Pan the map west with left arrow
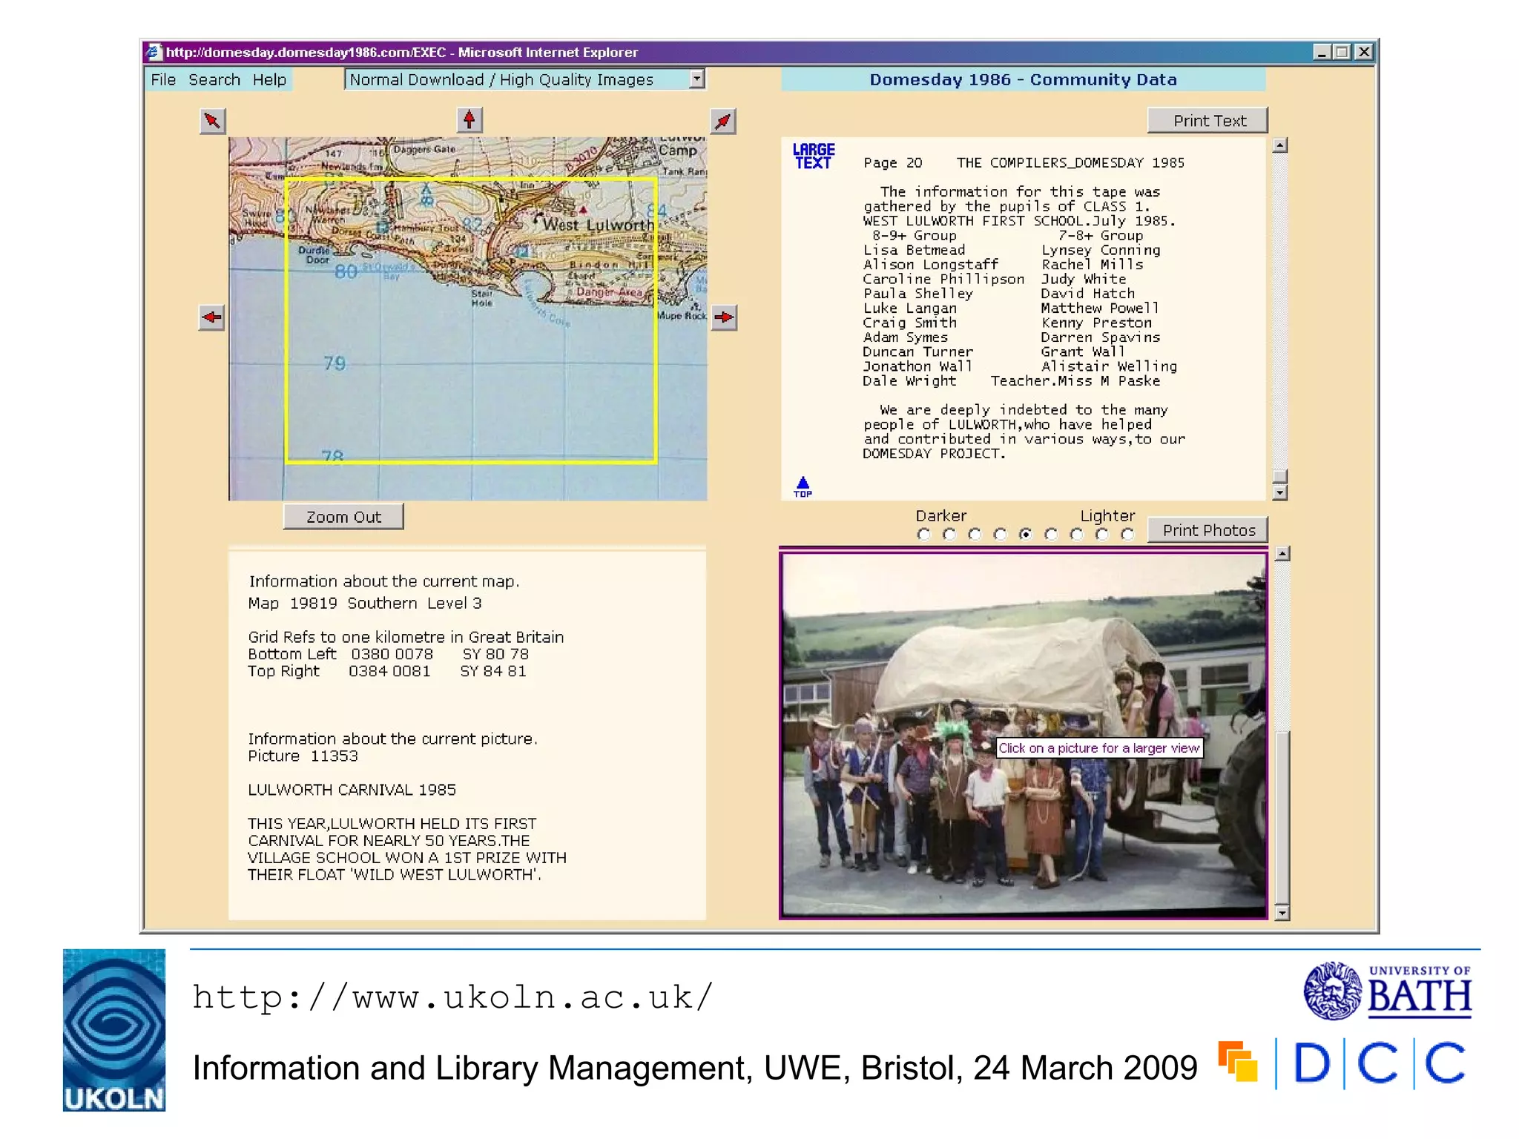 pos(212,317)
